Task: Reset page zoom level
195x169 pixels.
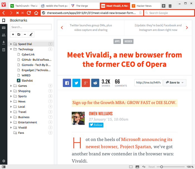Action: [x=152, y=167]
